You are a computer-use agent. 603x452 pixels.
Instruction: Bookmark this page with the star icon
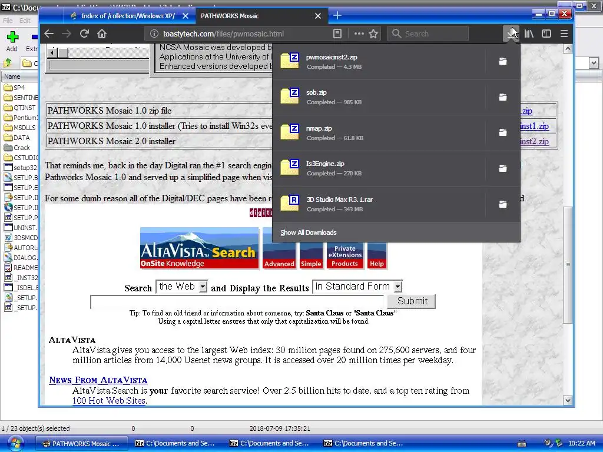373,34
